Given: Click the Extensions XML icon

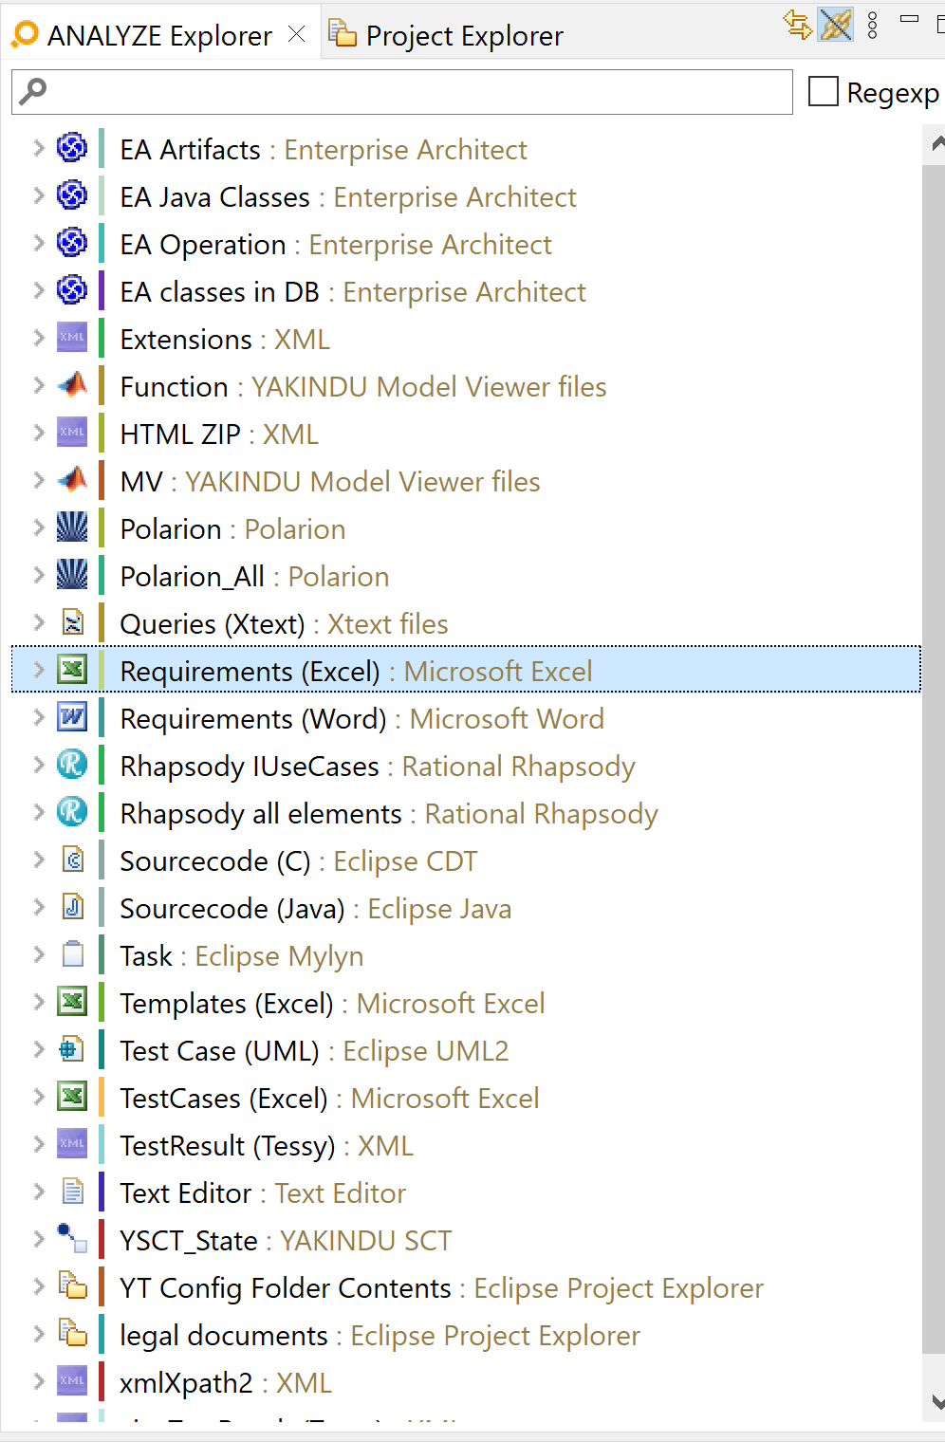Looking at the screenshot, I should coord(72,338).
